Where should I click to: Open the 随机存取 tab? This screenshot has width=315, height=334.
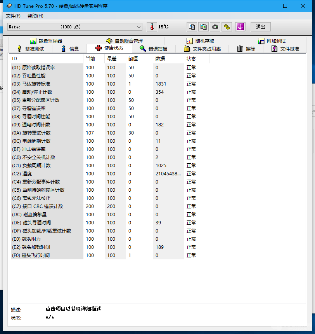[201, 41]
